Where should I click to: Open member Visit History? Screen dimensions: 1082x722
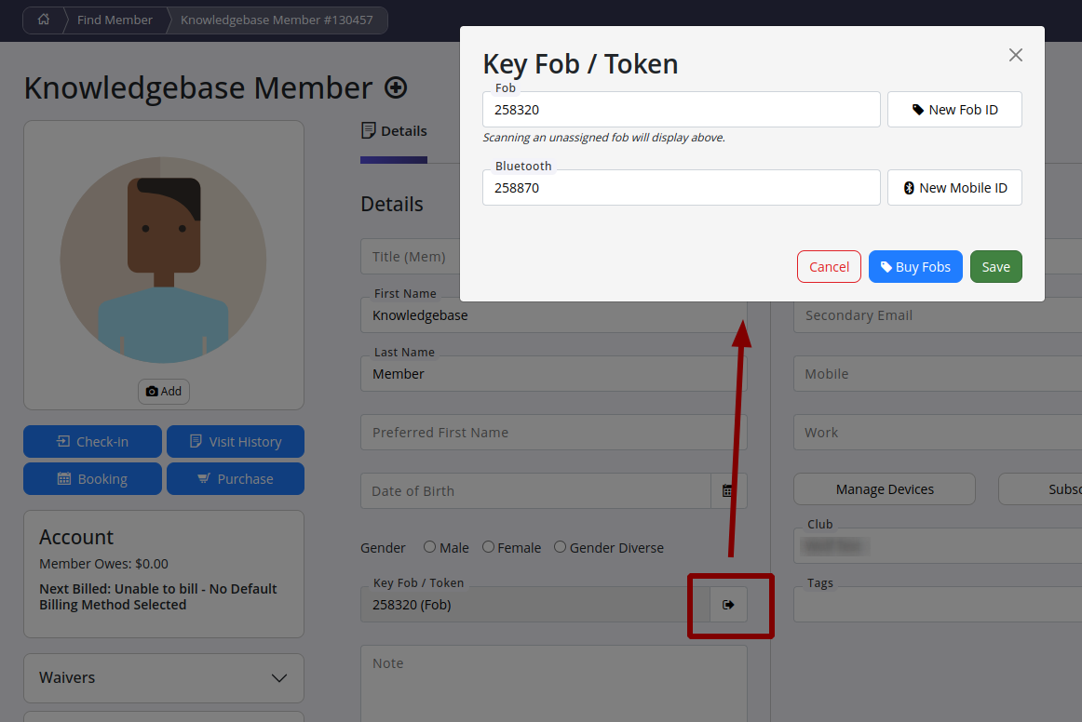click(x=236, y=442)
